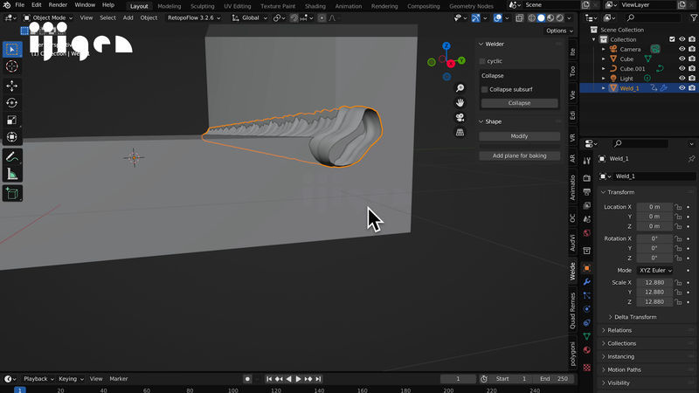The image size is (699, 393).
Task: Switch to the Sculpting workspace tab
Action: point(203,6)
